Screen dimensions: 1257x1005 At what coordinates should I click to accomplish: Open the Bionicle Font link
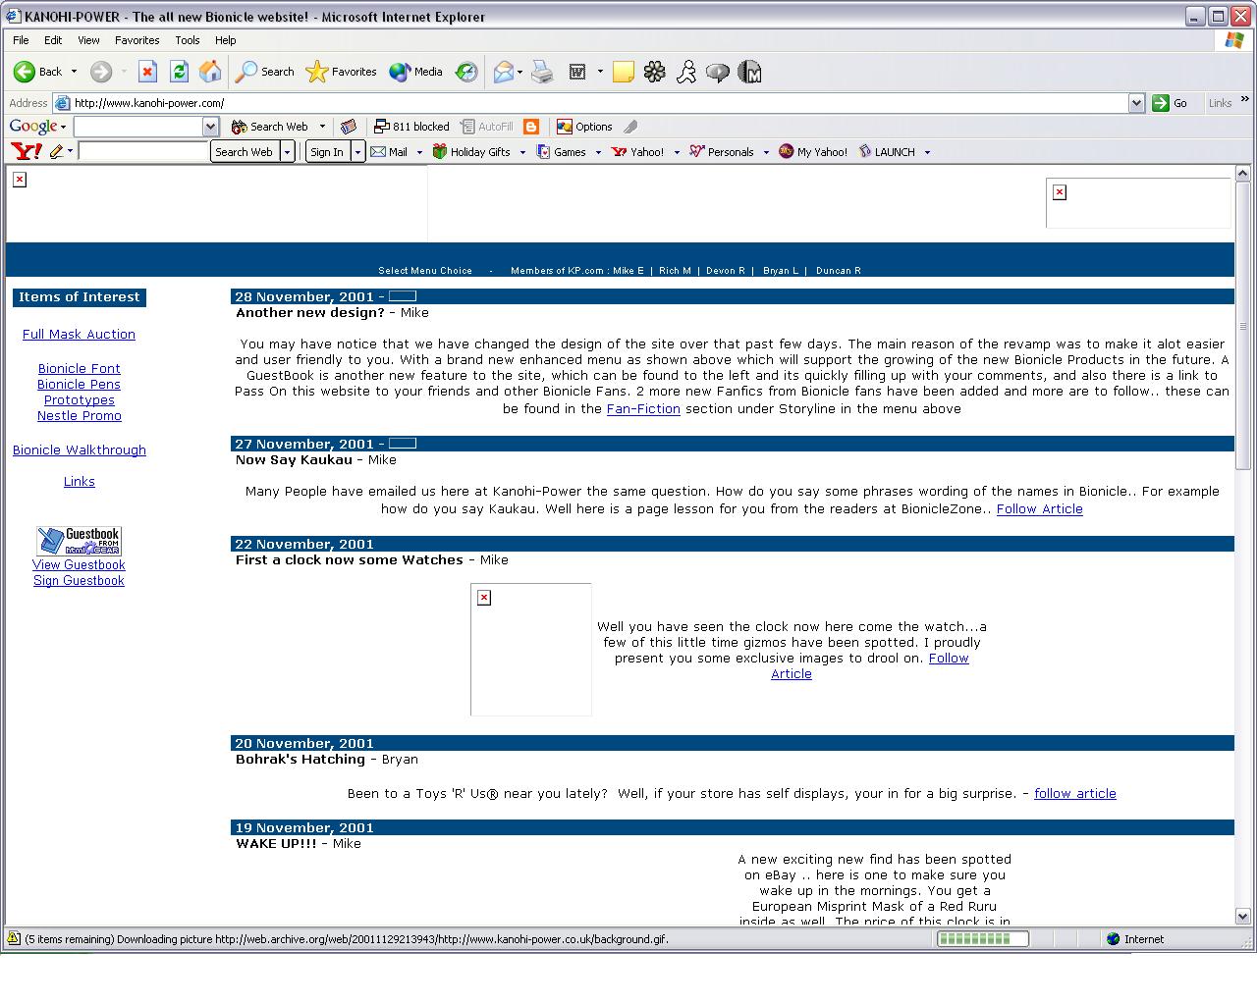(x=79, y=368)
